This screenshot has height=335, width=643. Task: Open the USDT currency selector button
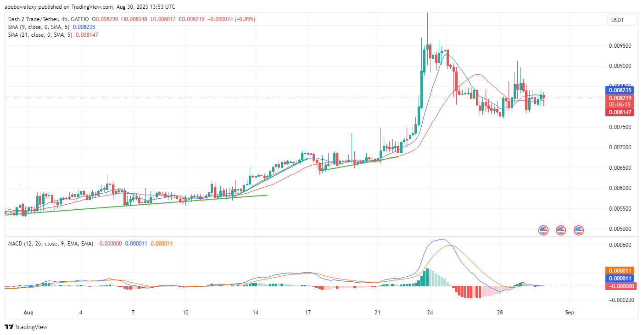point(621,20)
